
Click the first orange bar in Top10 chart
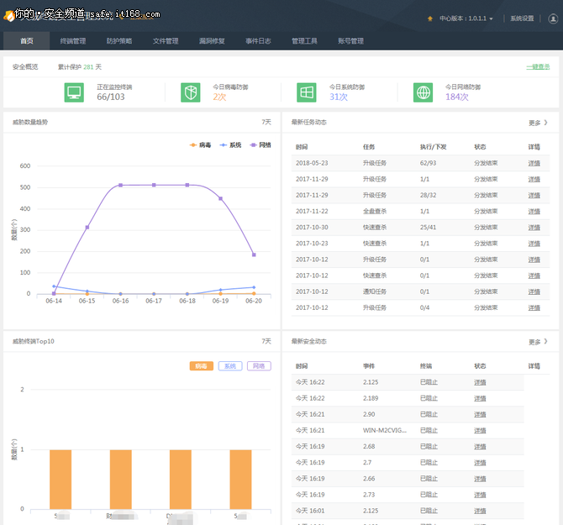[x=61, y=480]
